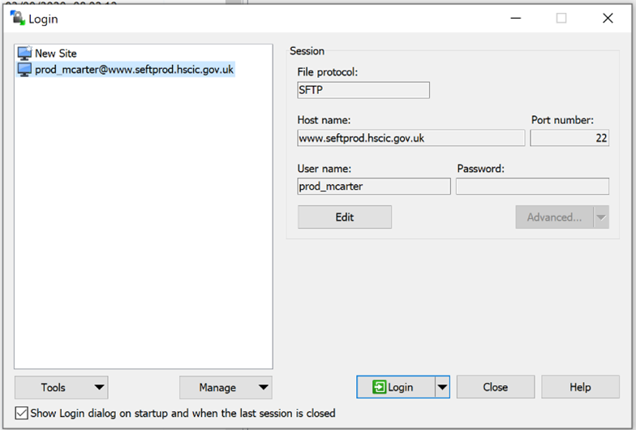The width and height of the screenshot is (636, 430).
Task: Click the Session group label
Action: 307,51
